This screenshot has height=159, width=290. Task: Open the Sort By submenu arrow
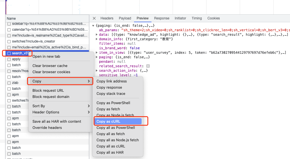[89, 106]
